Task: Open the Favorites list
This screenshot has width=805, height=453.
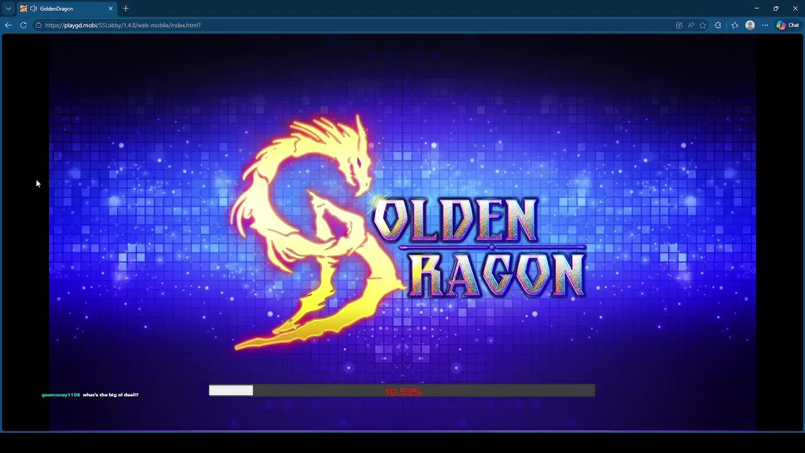Action: (x=735, y=25)
